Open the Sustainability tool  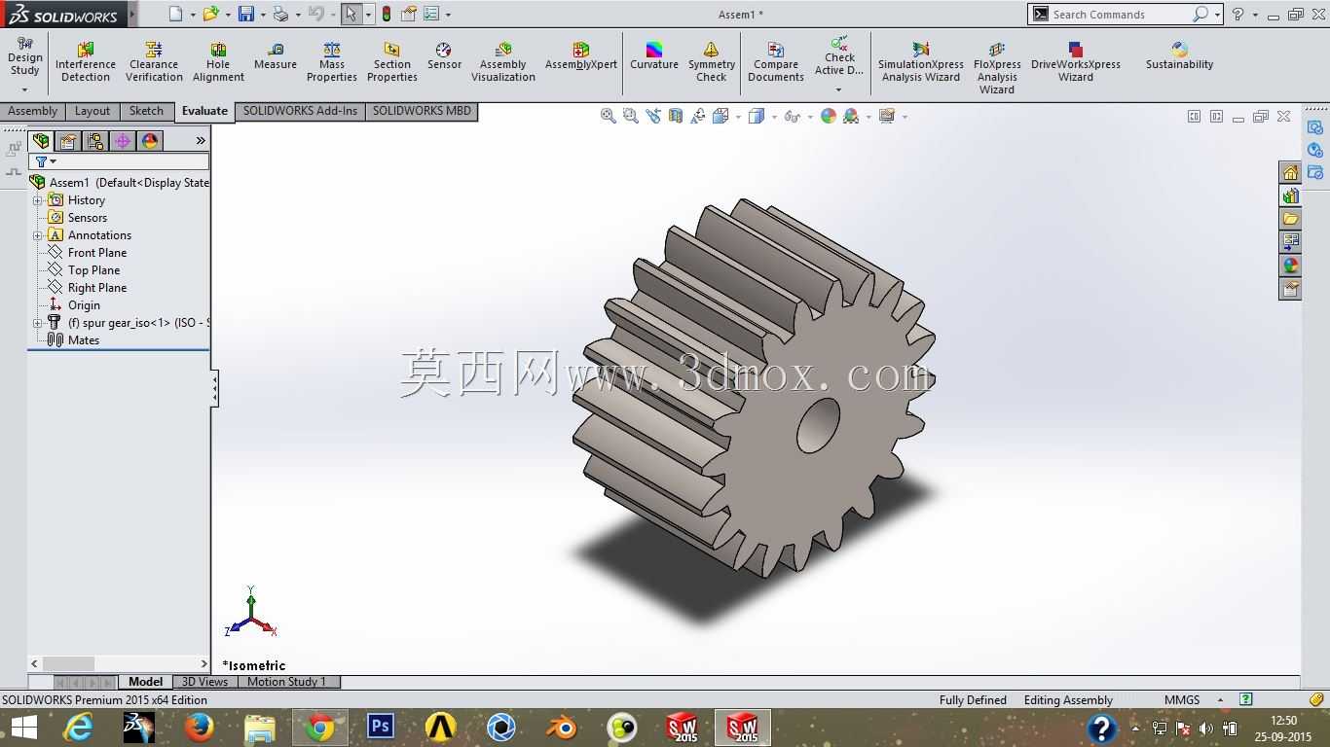point(1179,55)
